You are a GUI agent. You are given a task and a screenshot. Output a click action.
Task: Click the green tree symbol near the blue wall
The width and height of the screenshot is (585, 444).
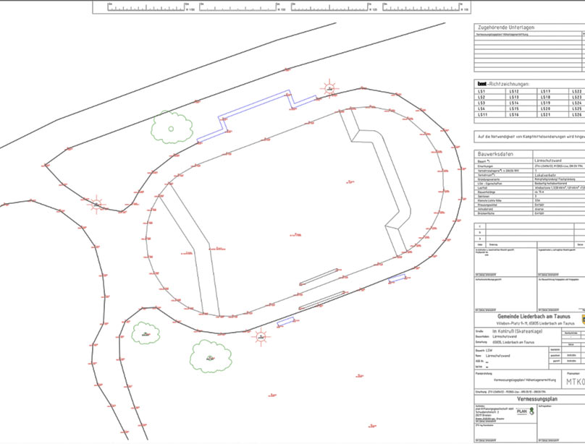point(171,127)
